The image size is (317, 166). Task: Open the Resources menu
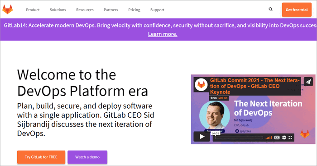[x=85, y=10]
